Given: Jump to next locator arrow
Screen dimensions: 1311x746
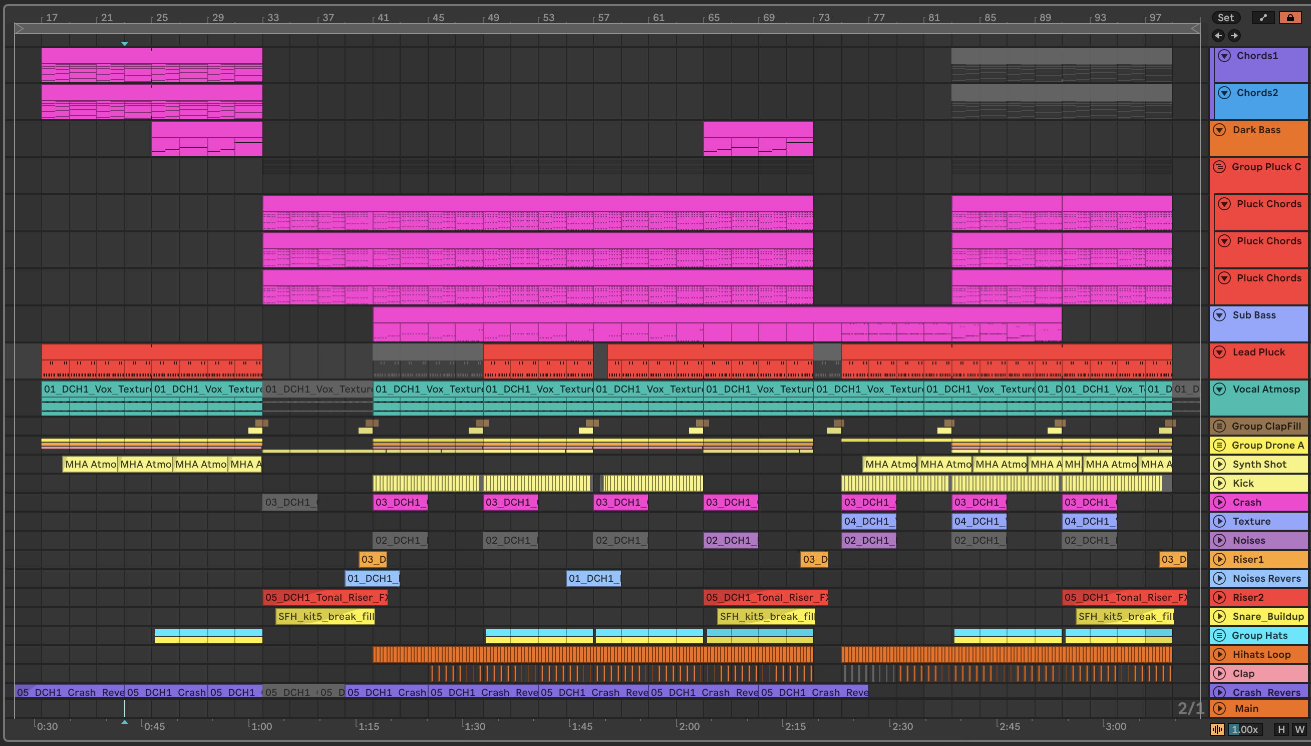Looking at the screenshot, I should click(1234, 36).
